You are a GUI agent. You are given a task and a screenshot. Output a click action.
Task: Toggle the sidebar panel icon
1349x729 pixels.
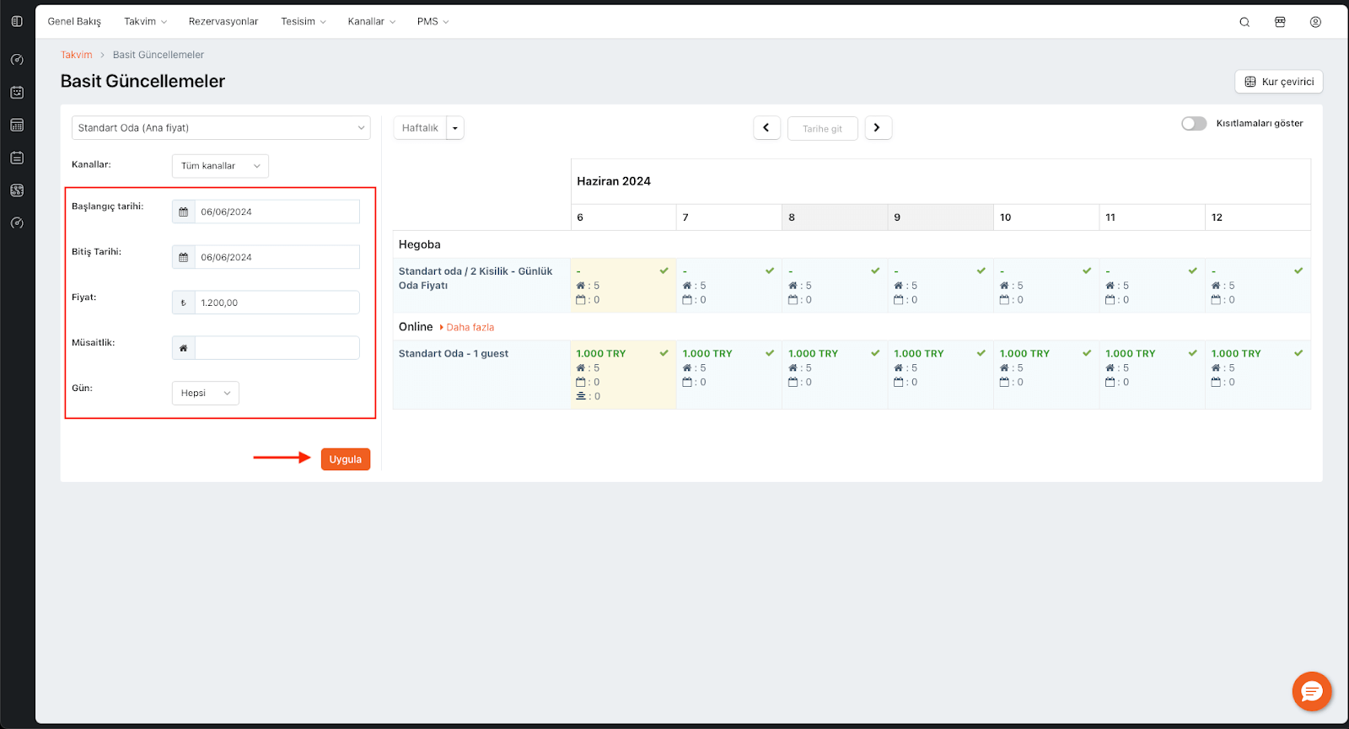tap(17, 22)
